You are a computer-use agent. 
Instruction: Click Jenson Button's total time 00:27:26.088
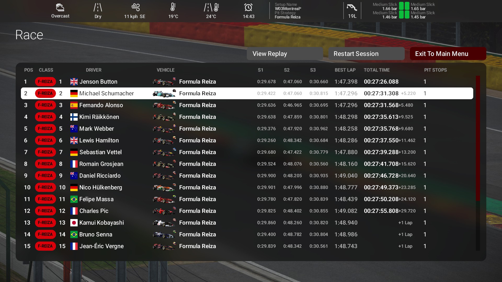(381, 82)
